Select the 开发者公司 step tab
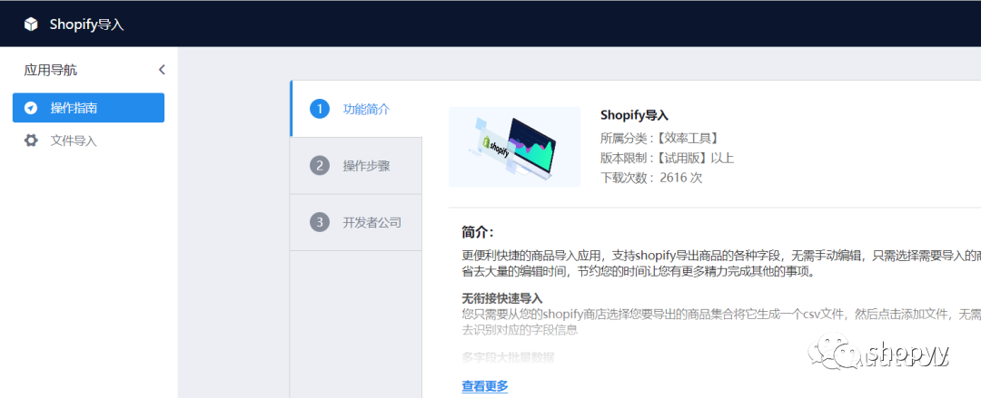 click(x=356, y=222)
